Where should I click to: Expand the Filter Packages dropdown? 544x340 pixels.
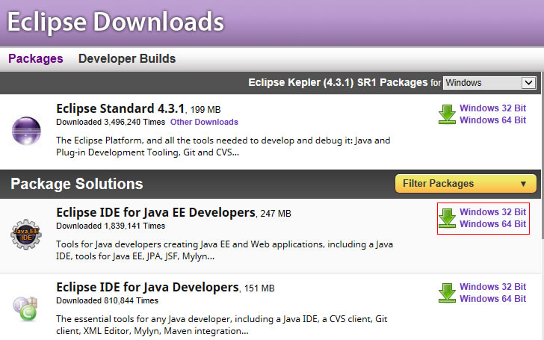pyautogui.click(x=466, y=183)
